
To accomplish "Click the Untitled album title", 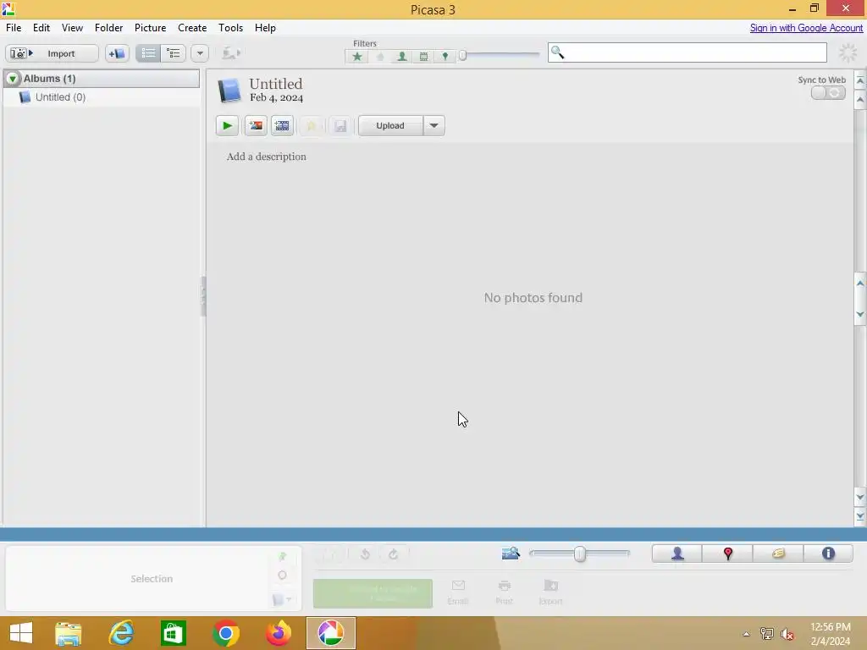I will pos(276,84).
